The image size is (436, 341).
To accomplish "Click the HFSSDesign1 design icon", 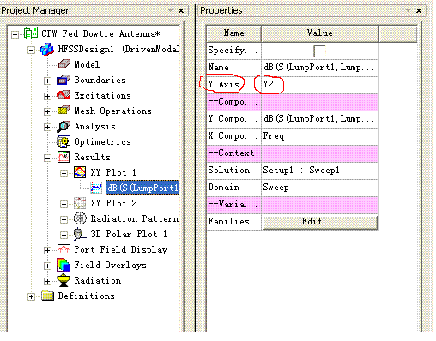I will click(47, 49).
